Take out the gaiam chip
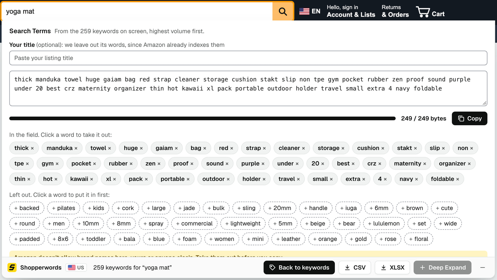Screen dimensions: 497x280 pyautogui.click(x=166, y=148)
